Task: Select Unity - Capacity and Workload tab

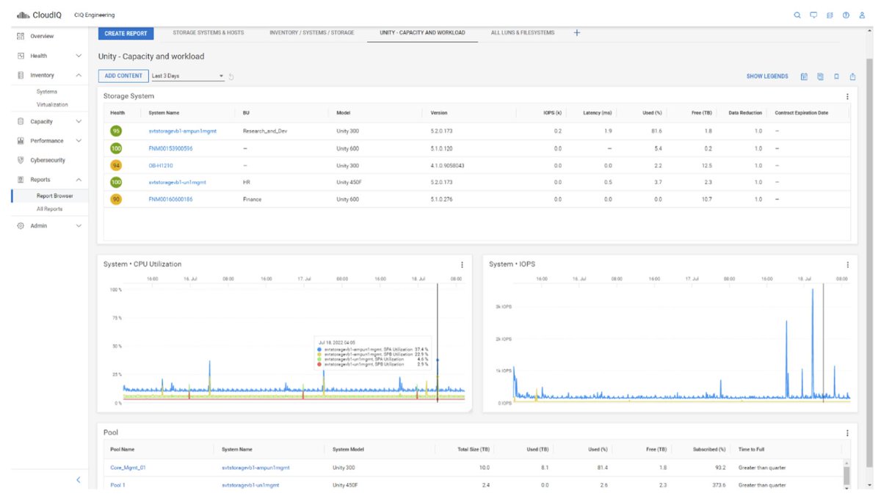Action: 422,33
